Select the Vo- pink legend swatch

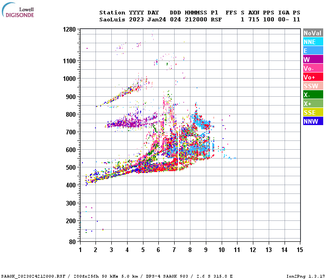313,68
